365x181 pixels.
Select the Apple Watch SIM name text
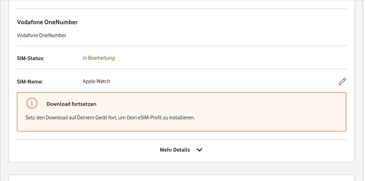tap(96, 81)
